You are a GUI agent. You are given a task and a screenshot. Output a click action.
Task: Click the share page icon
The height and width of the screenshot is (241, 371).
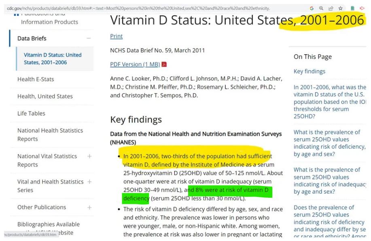tap(331, 8)
